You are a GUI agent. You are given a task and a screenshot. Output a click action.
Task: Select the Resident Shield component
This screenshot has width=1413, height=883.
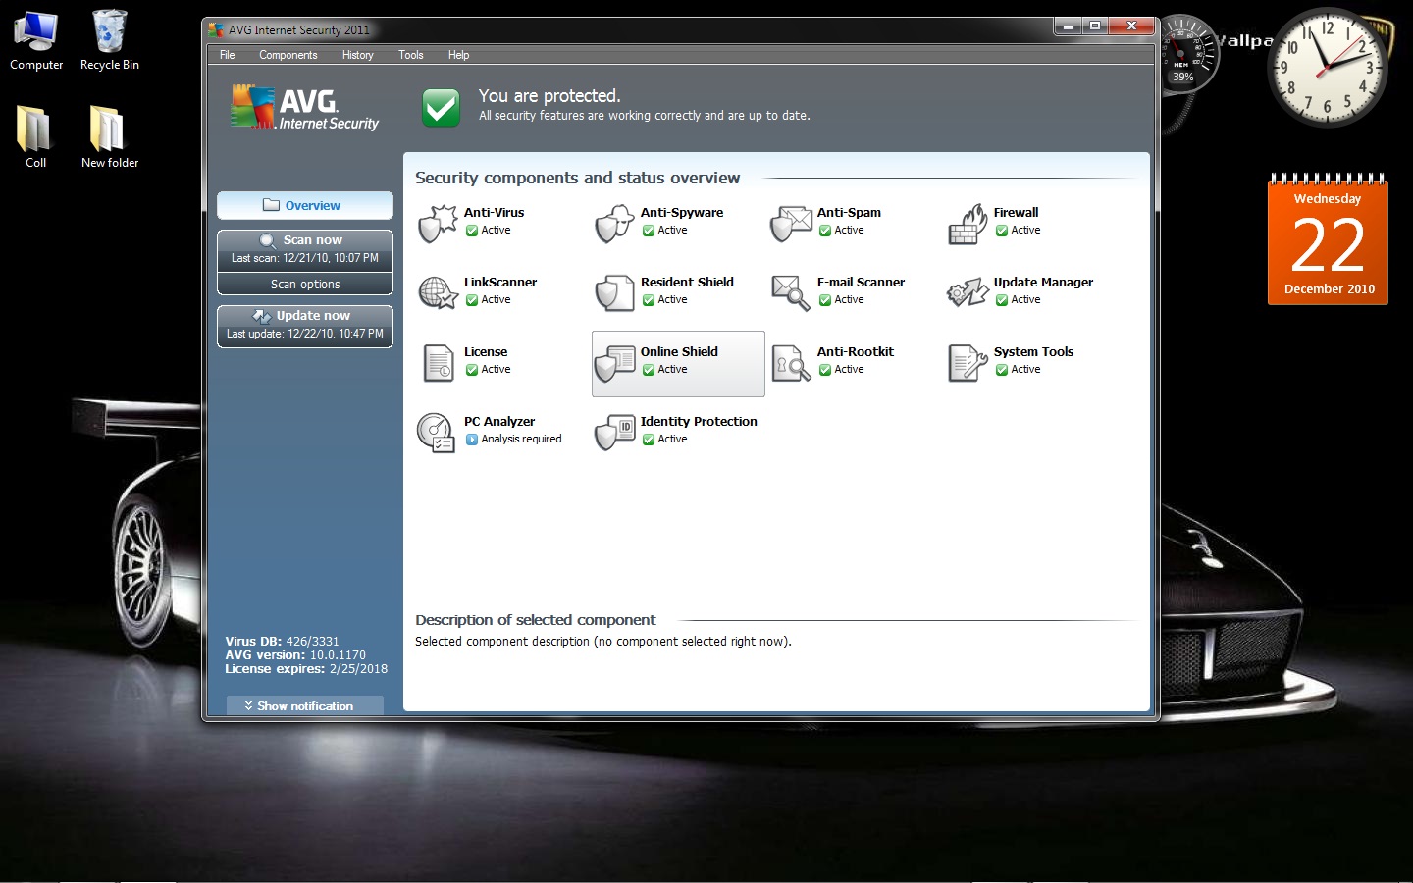(678, 293)
